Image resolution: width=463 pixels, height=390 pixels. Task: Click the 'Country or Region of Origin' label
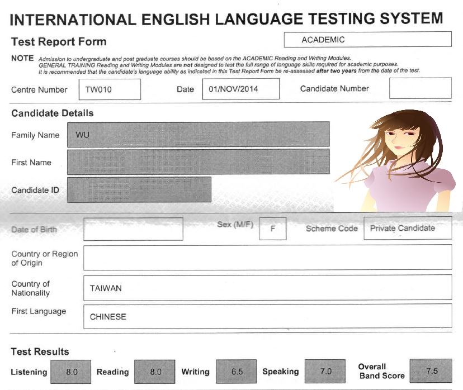click(x=45, y=258)
